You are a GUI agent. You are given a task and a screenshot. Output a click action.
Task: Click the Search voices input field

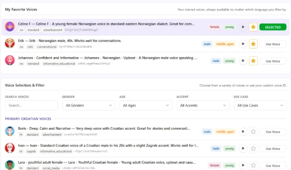click(32, 105)
